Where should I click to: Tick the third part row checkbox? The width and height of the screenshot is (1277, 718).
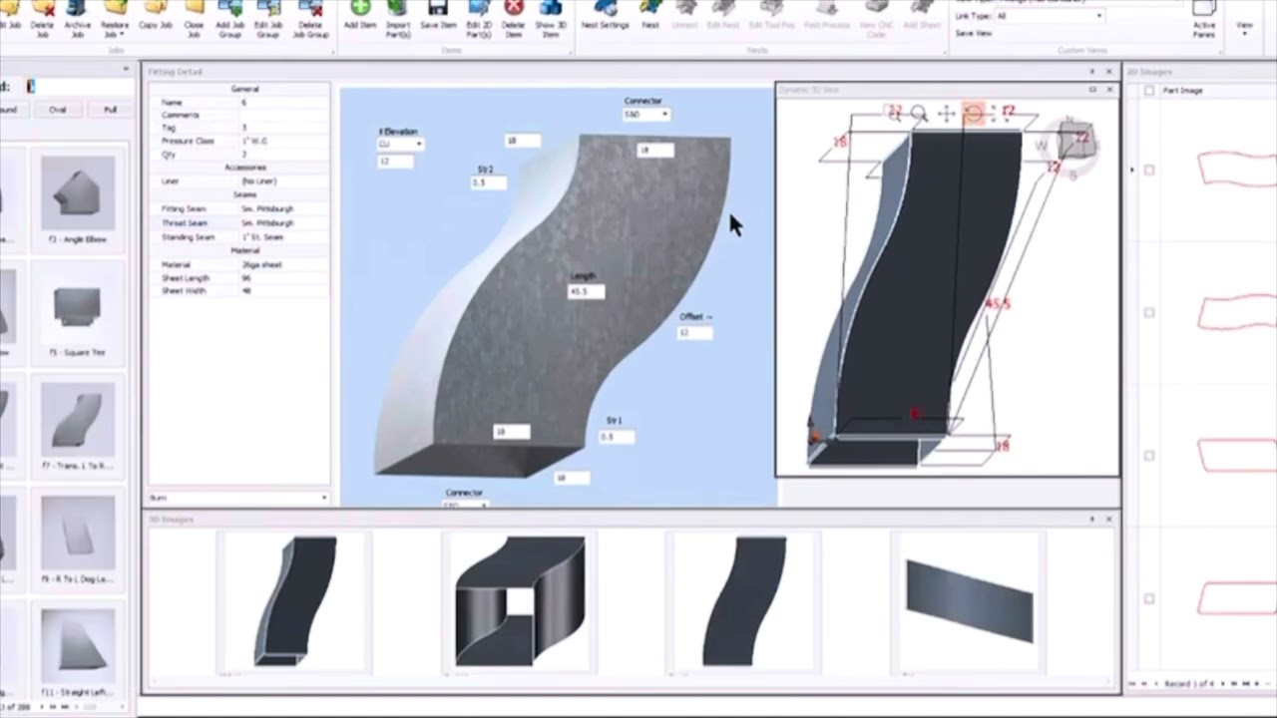pos(1149,456)
